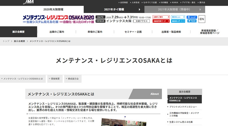228x126 pixels.
Task: Open プラントメンテナンスショー in the sidebar
Action: click(x=183, y=107)
